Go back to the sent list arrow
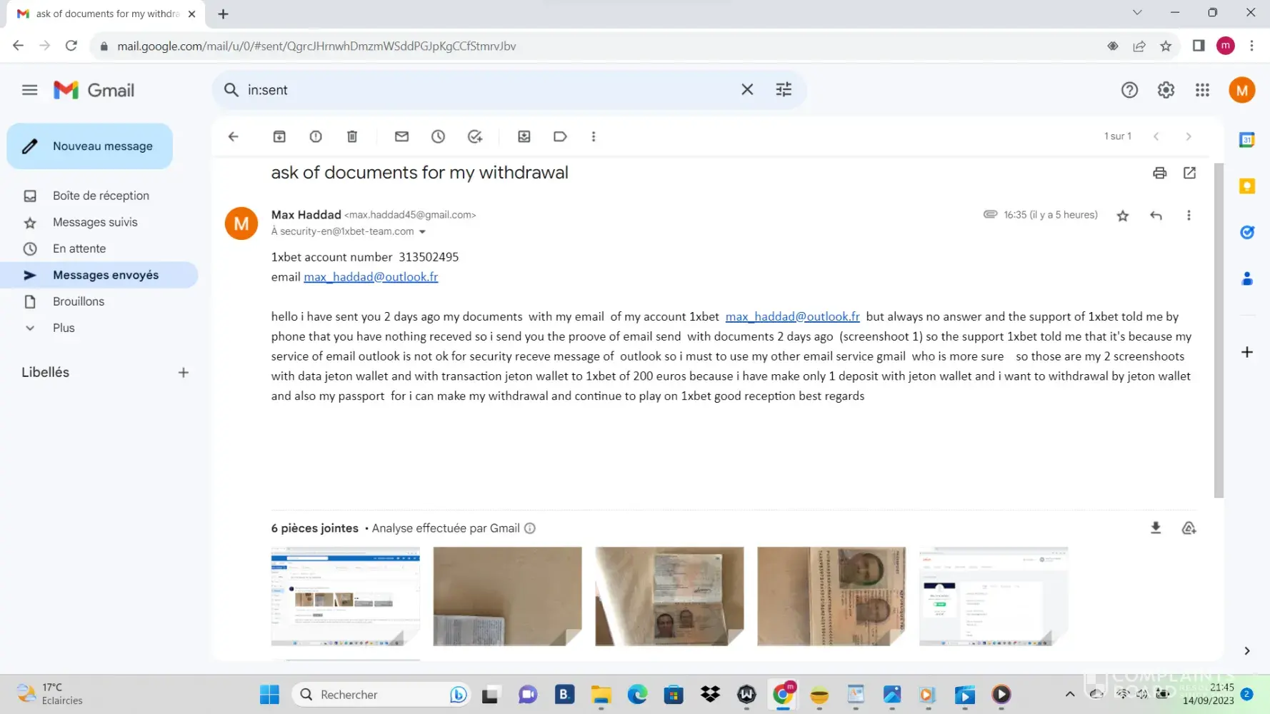This screenshot has height=714, width=1270. [233, 136]
